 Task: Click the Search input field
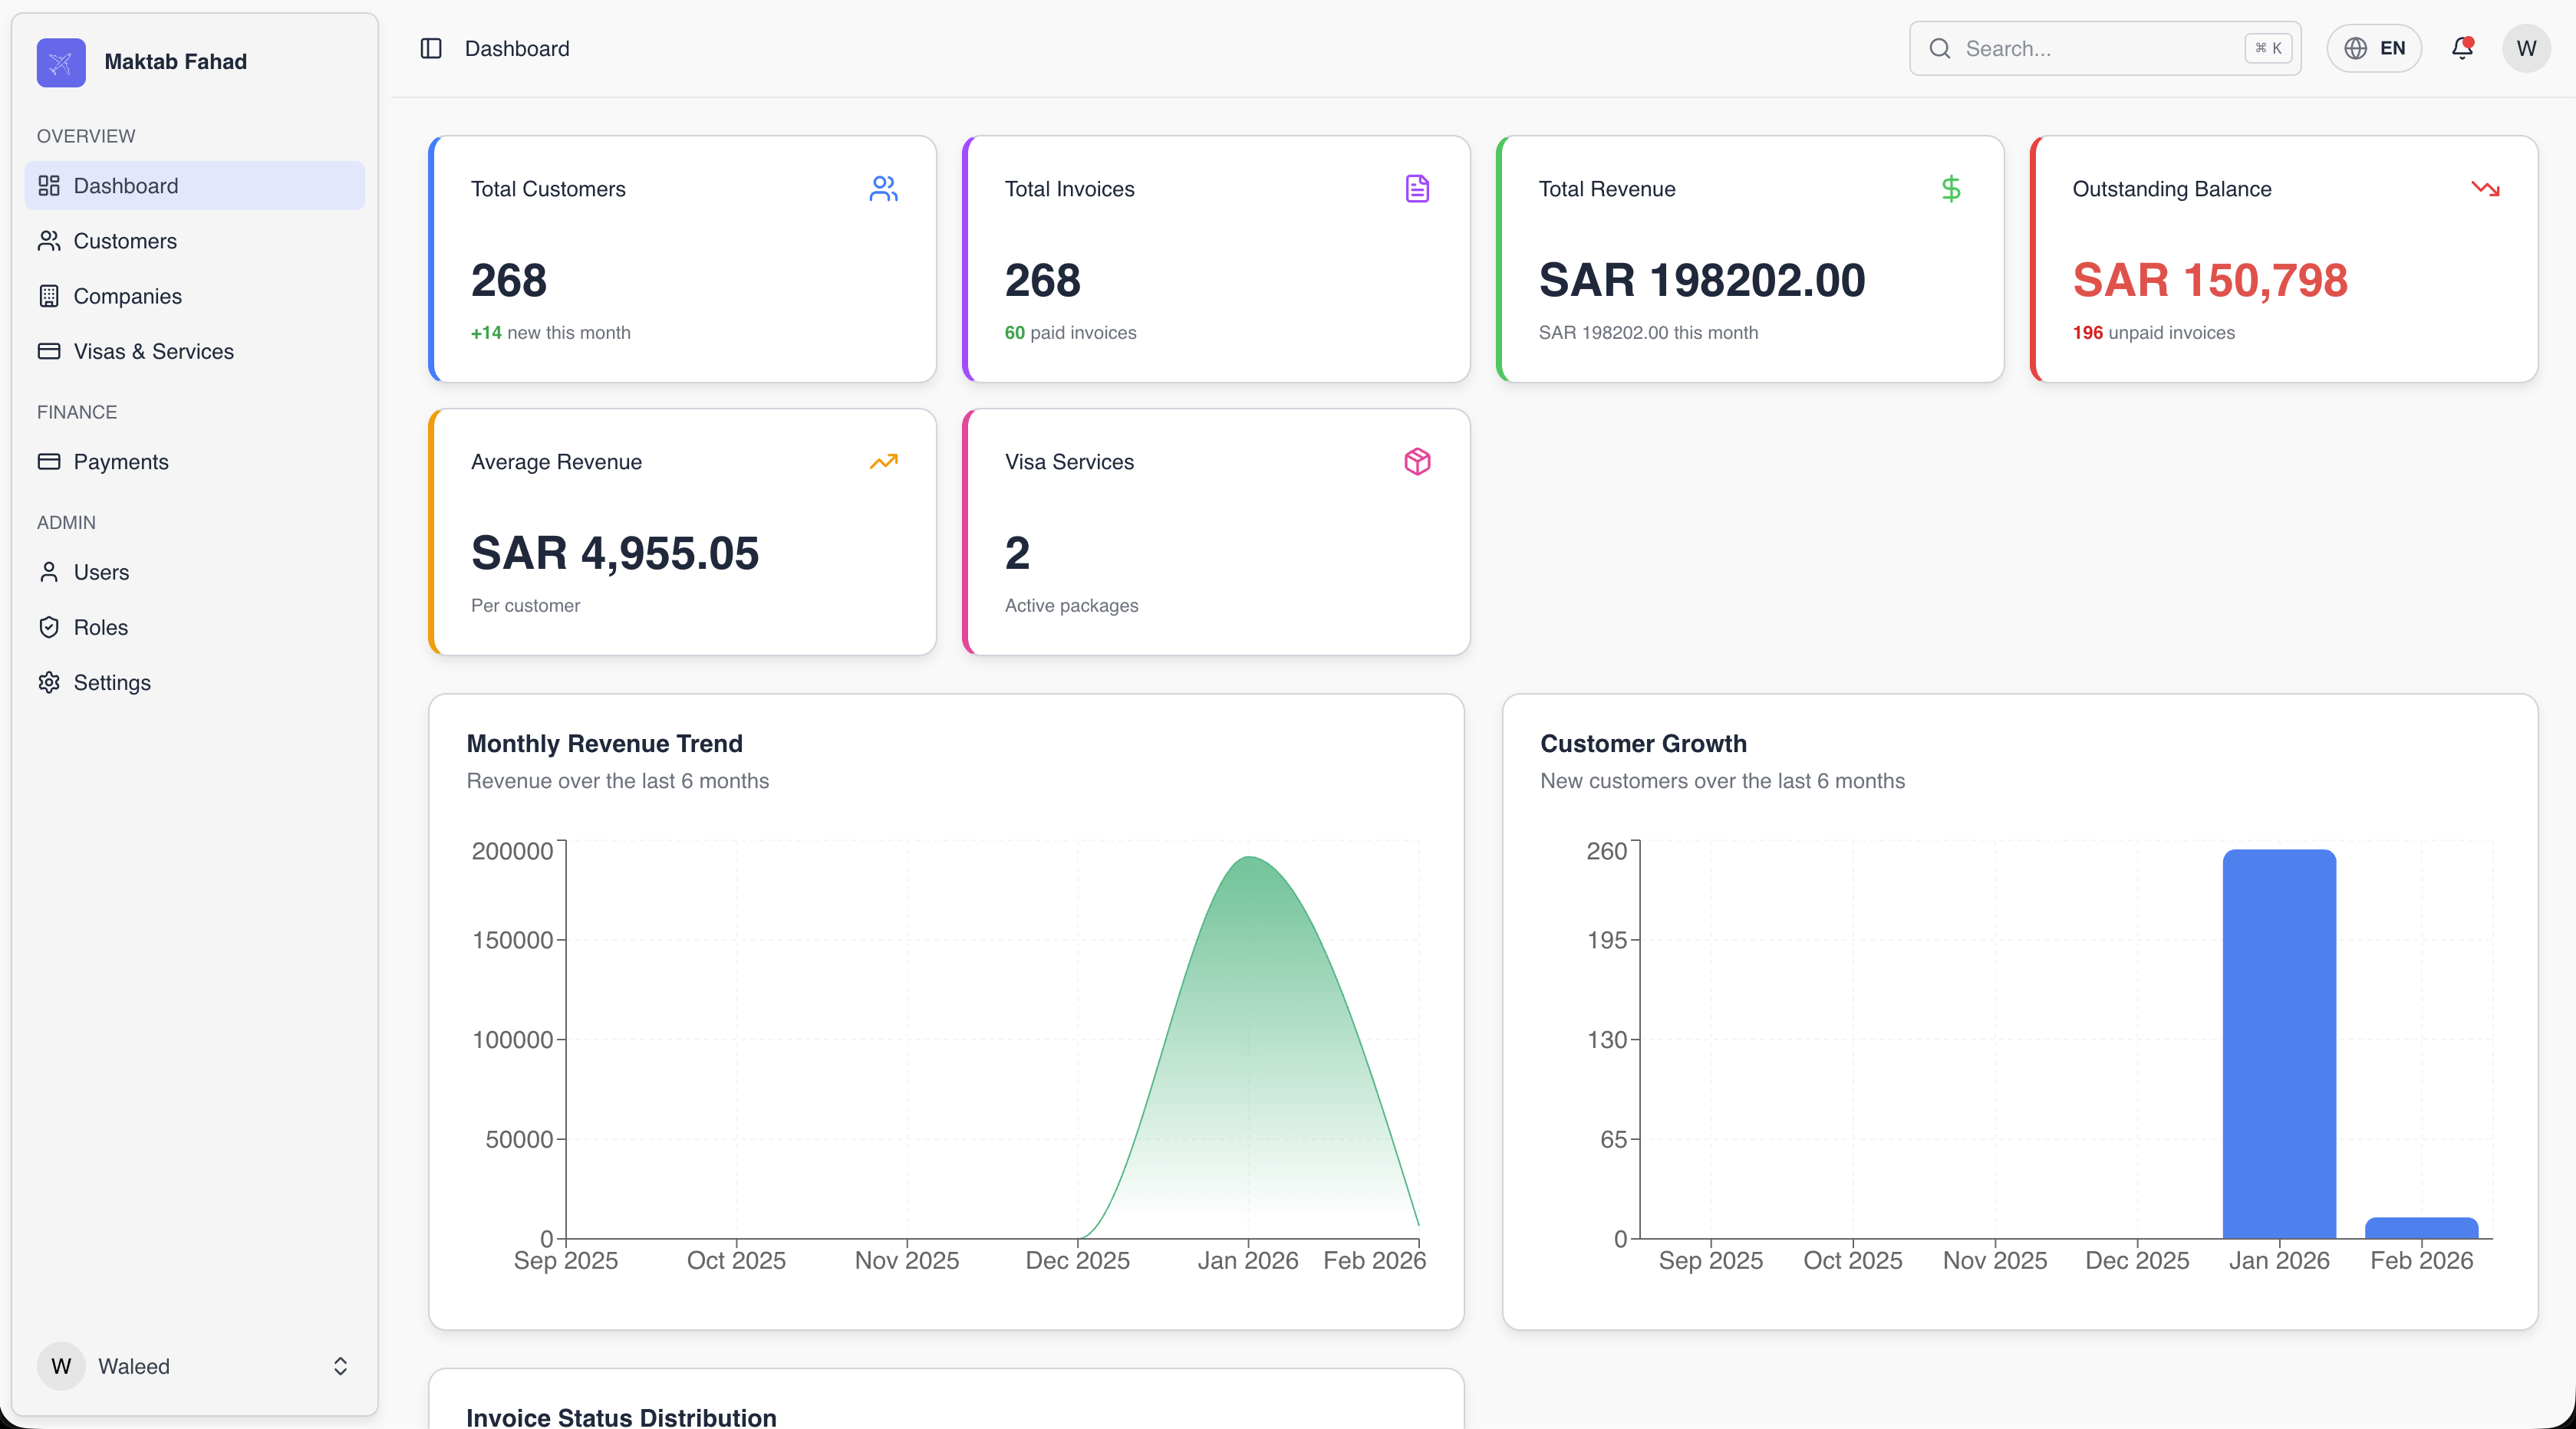[x=2105, y=48]
